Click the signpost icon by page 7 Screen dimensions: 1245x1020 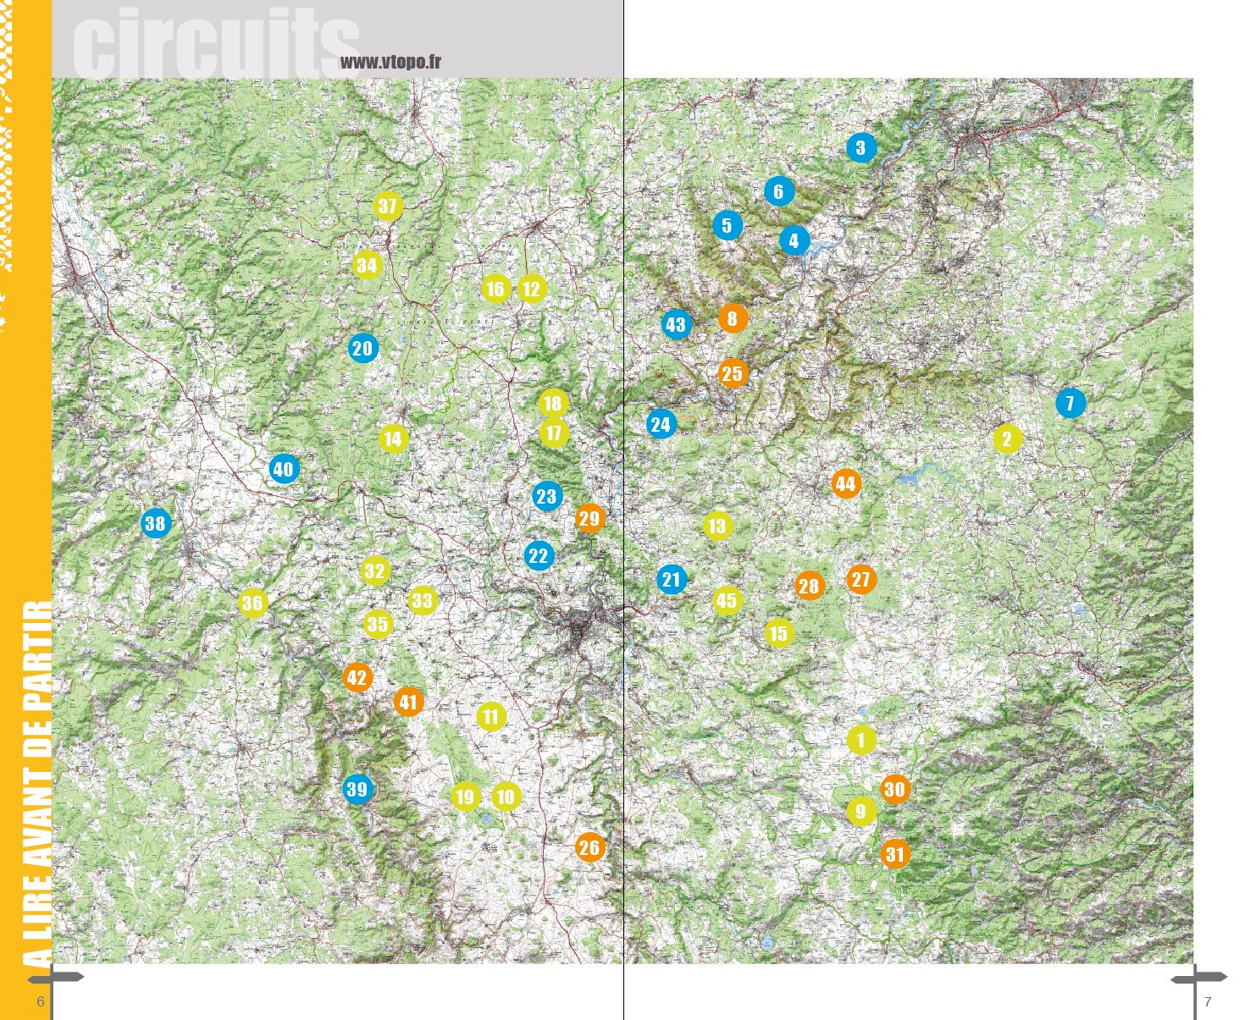tap(1197, 981)
